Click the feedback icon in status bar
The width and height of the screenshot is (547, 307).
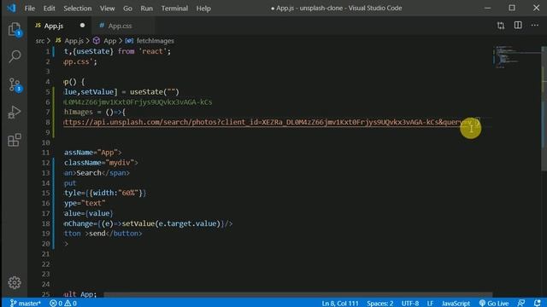pyautogui.click(x=521, y=304)
